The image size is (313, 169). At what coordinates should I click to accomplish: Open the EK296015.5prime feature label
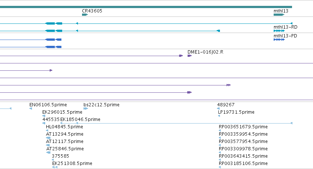(62, 112)
